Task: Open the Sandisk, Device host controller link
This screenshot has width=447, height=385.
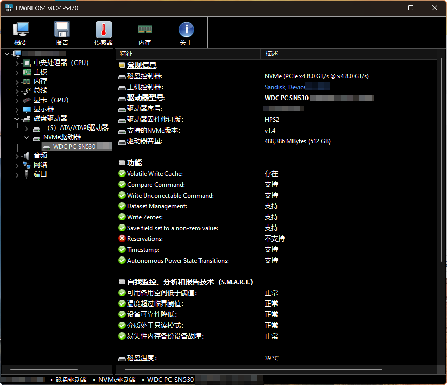Action: tap(285, 87)
